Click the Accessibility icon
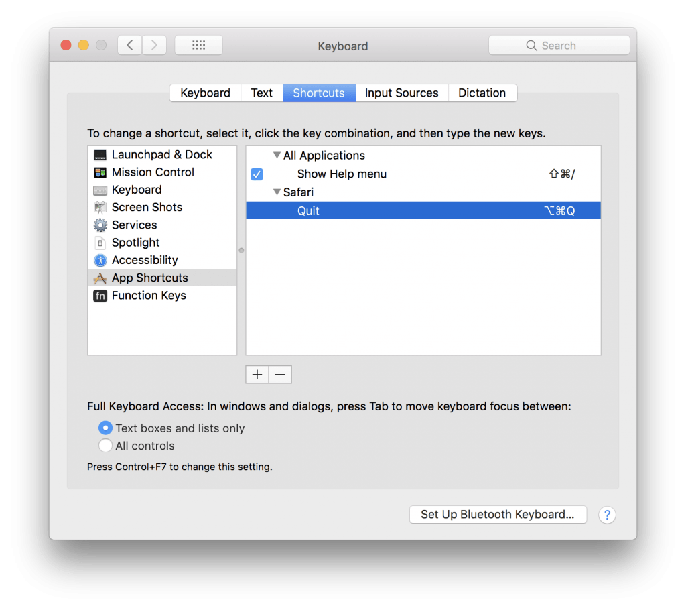686x610 pixels. (x=100, y=261)
